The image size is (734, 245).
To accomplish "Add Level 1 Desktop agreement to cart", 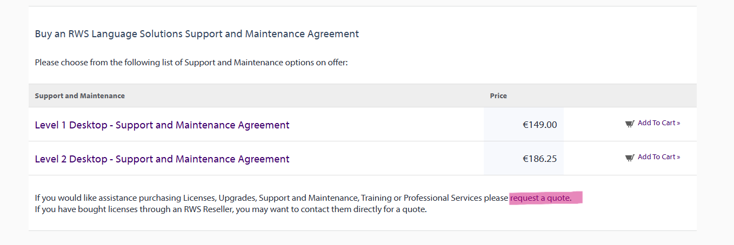I will point(657,123).
